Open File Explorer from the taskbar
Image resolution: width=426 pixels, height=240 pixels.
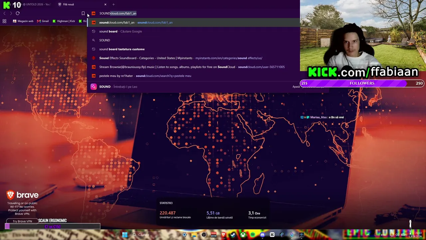click(194, 235)
